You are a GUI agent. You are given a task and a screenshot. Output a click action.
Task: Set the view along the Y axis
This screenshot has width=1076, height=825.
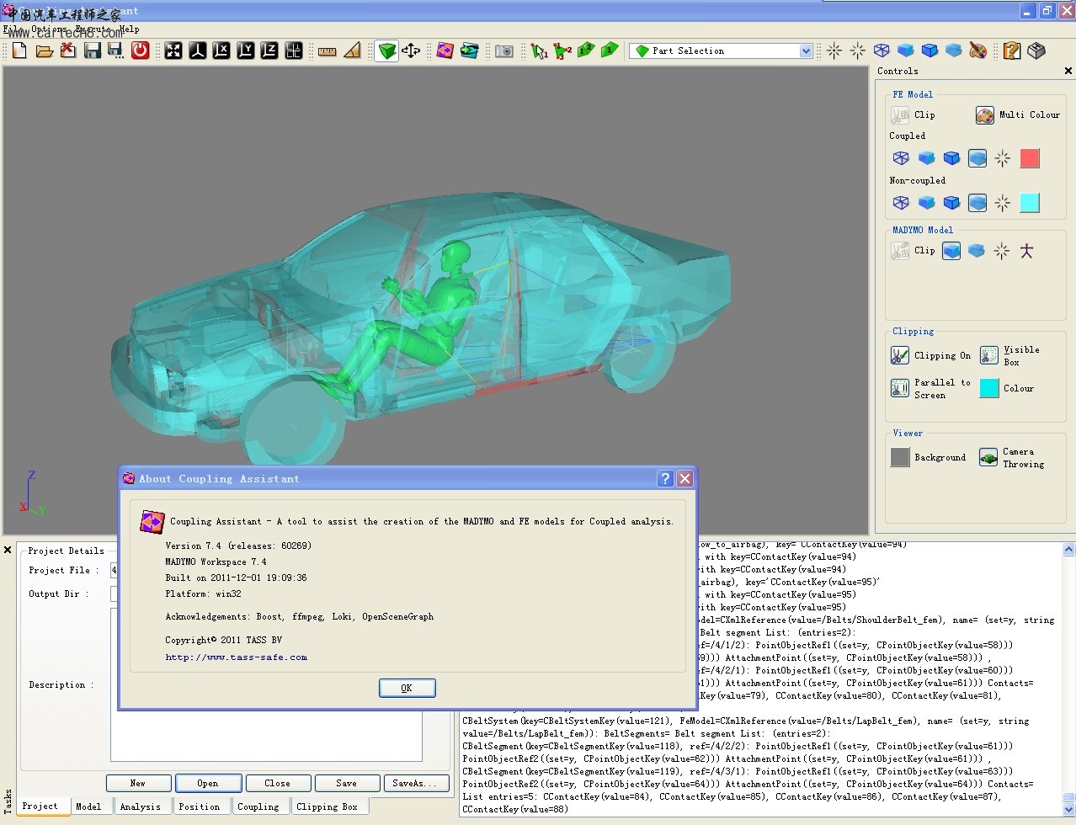tap(246, 51)
